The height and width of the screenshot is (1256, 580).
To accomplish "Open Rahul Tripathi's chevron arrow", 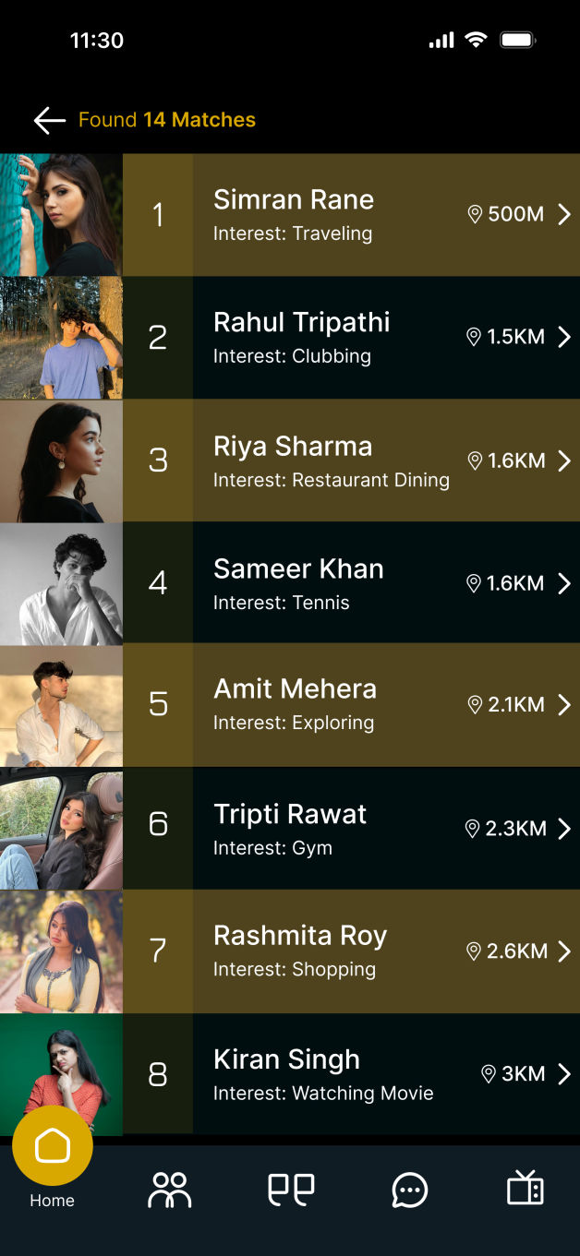I will click(x=564, y=337).
